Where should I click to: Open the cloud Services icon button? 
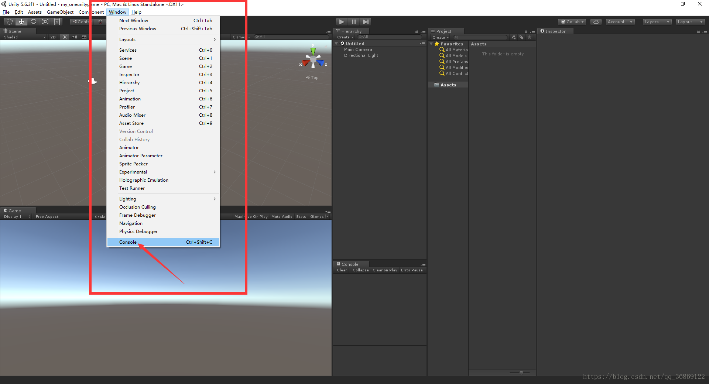[596, 22]
